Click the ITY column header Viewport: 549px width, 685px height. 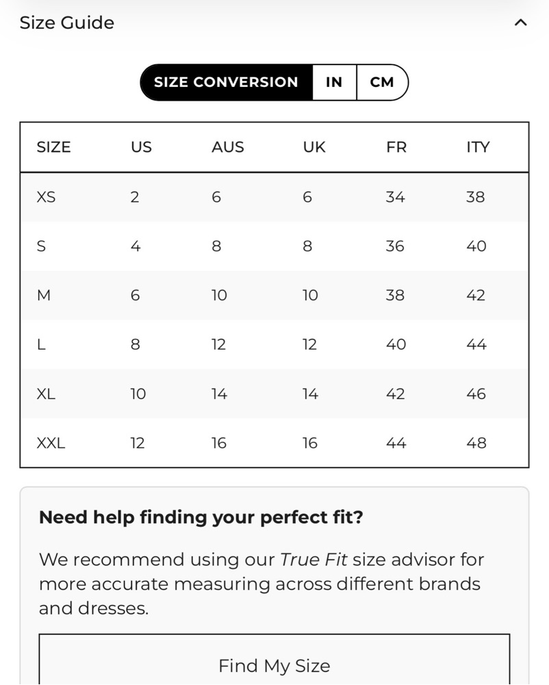(478, 147)
